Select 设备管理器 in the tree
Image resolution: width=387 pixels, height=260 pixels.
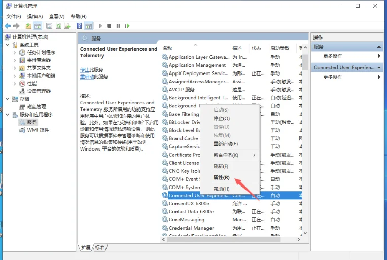coord(39,91)
